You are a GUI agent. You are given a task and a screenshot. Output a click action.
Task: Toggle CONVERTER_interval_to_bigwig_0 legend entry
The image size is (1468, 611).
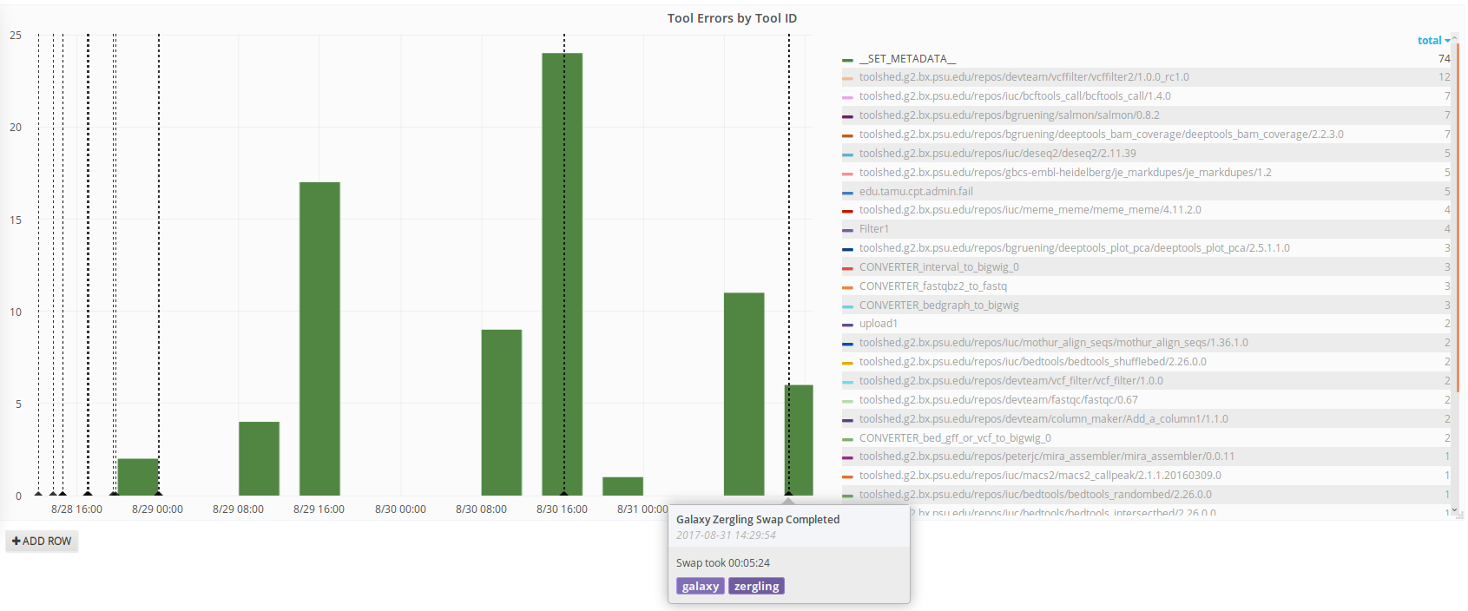tap(939, 267)
